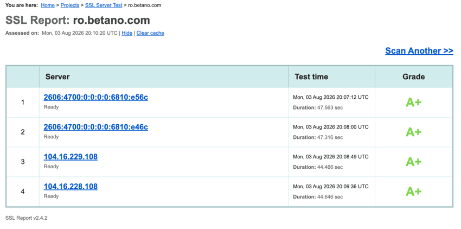Click the Clear cache link
Screen dimensions: 461x229
coord(150,33)
